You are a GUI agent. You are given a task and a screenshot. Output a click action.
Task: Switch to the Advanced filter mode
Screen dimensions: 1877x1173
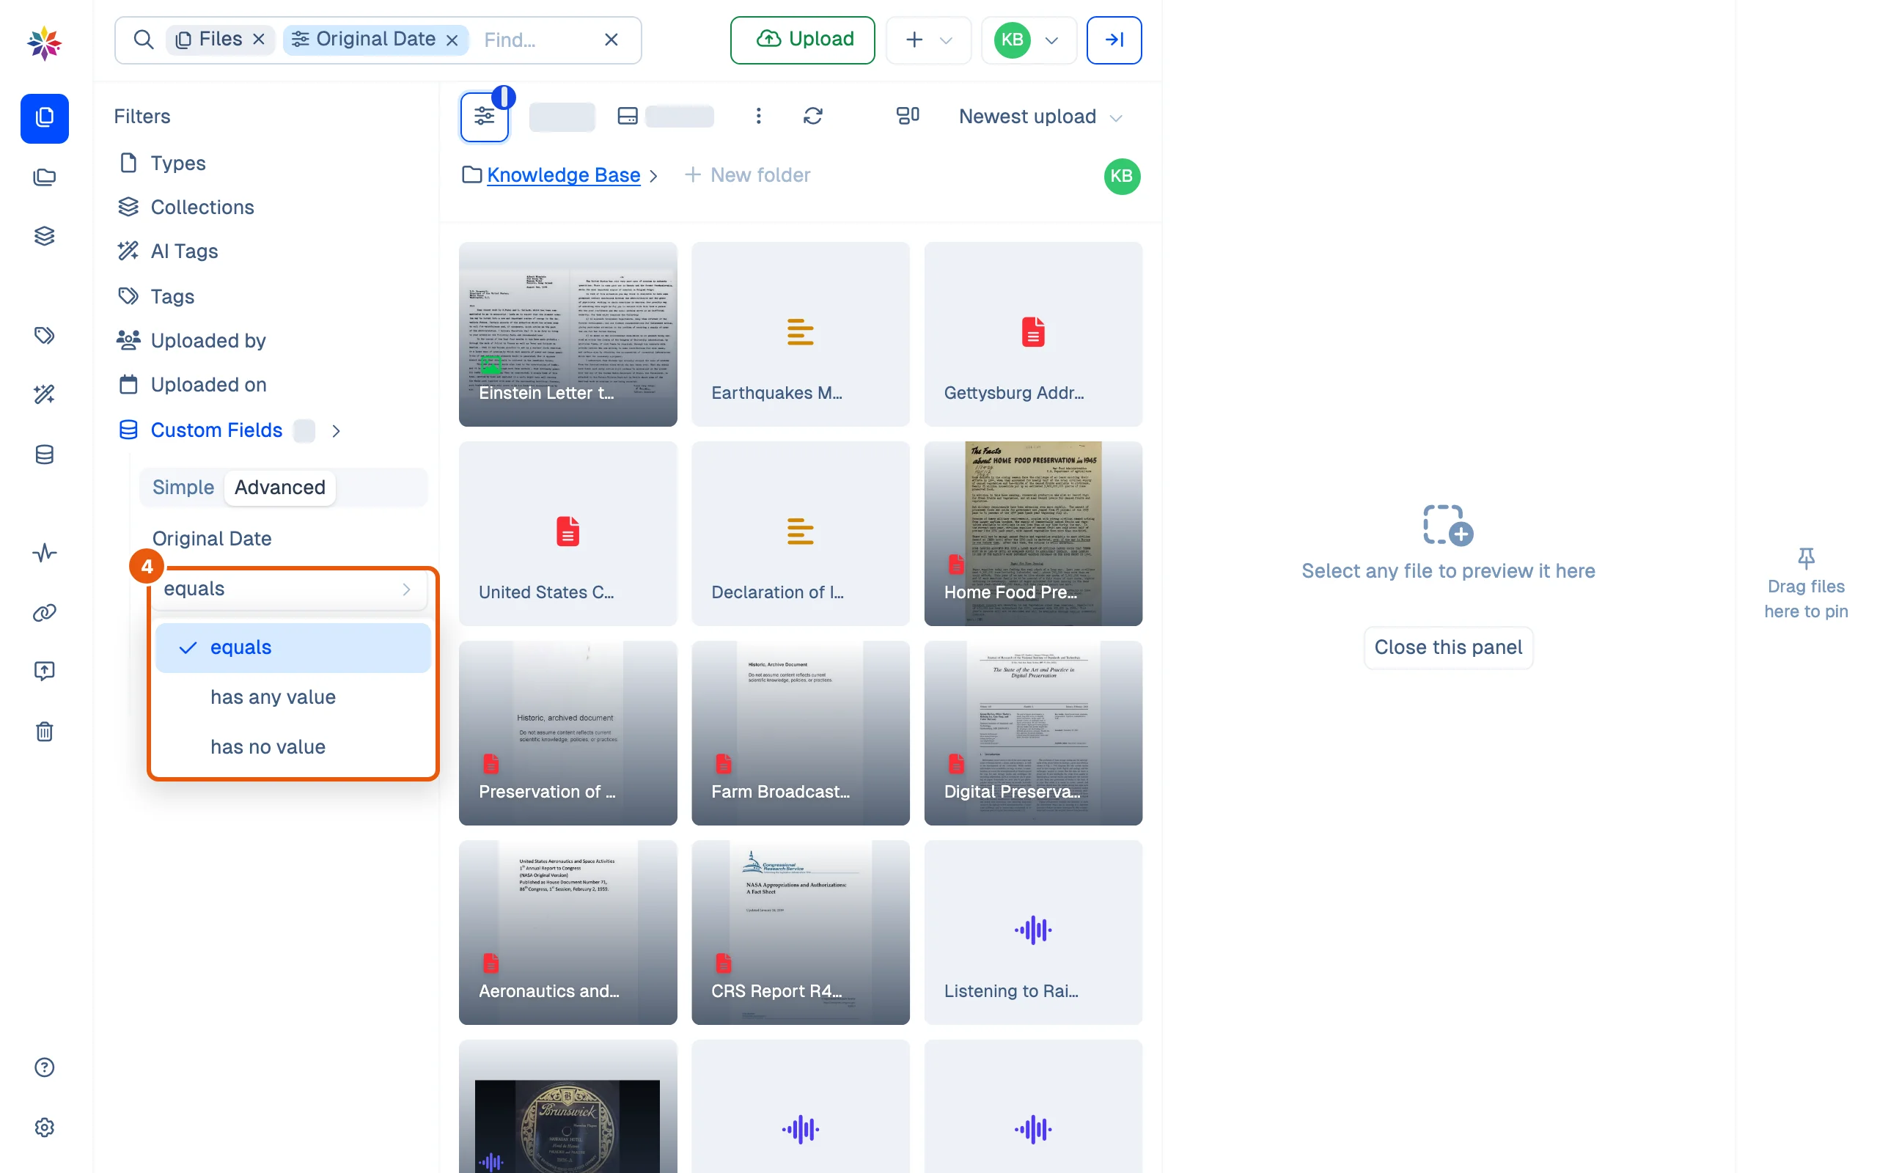tap(280, 488)
